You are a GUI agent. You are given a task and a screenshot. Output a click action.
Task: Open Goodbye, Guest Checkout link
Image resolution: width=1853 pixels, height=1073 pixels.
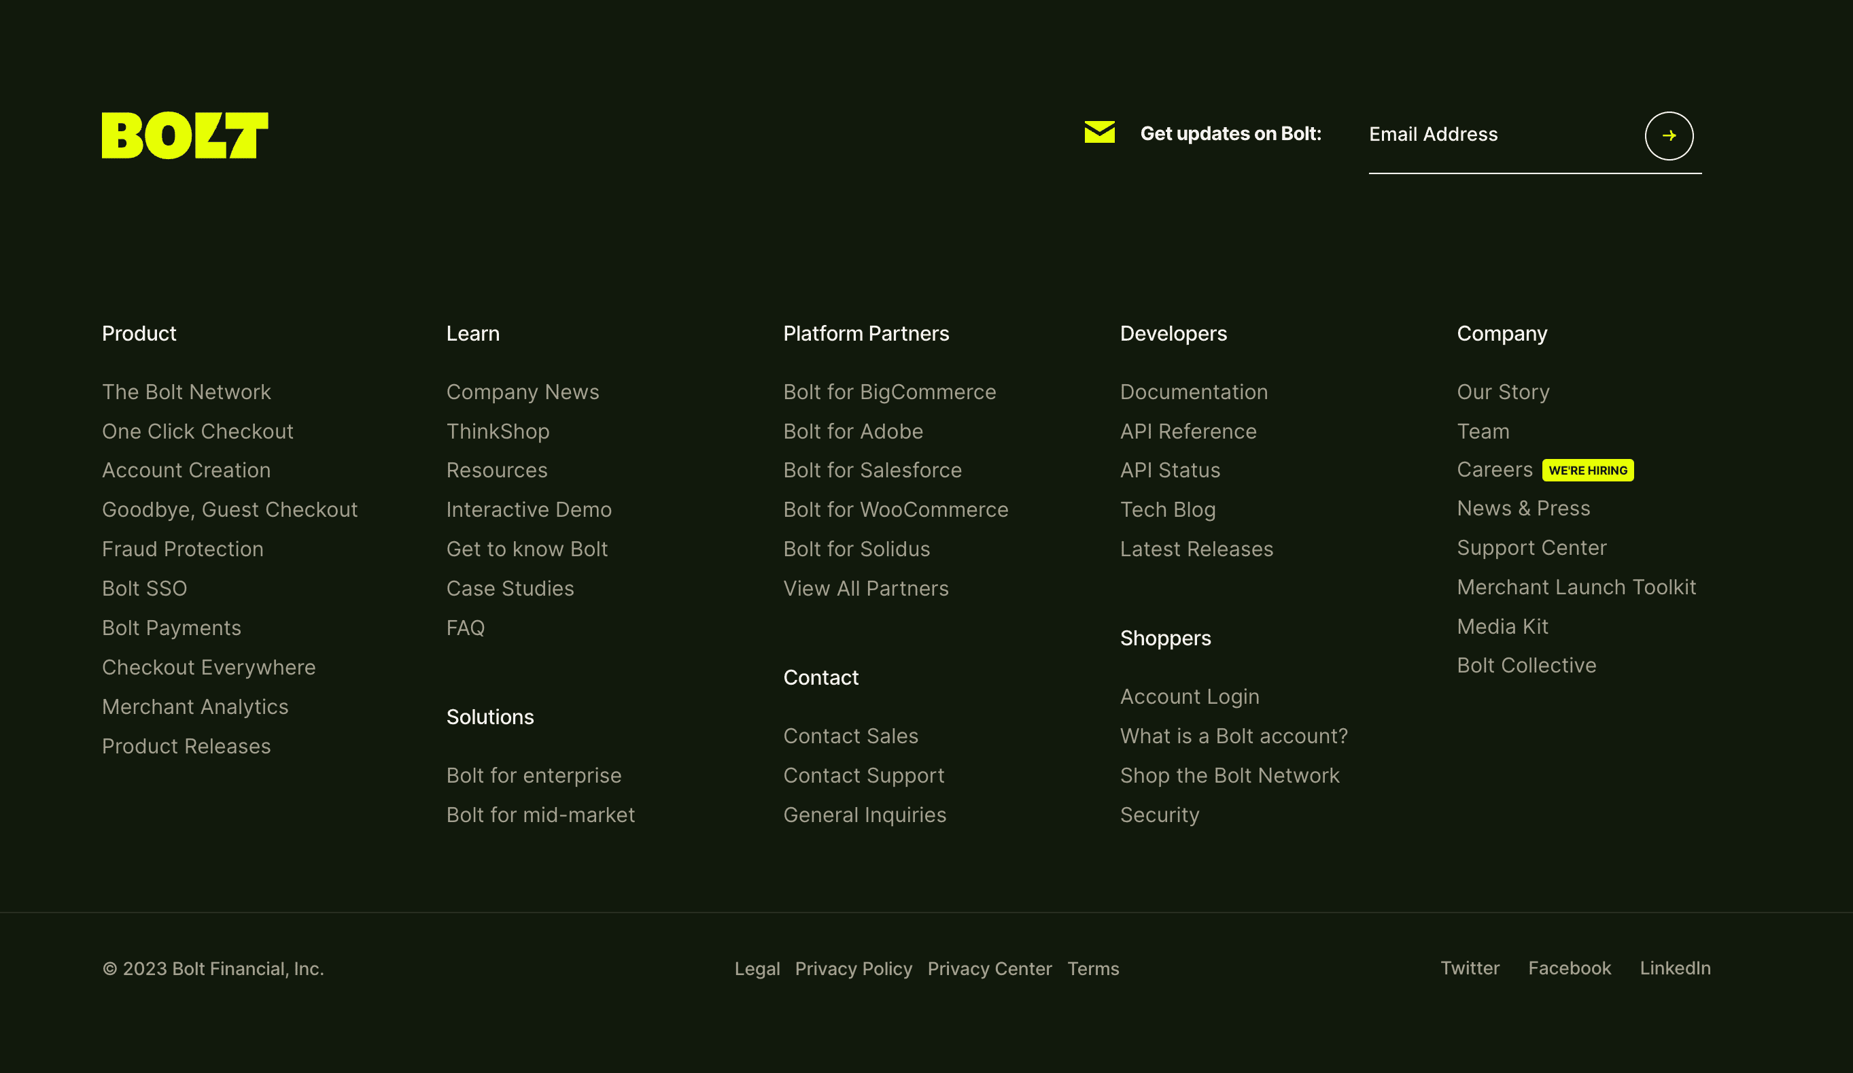click(230, 510)
